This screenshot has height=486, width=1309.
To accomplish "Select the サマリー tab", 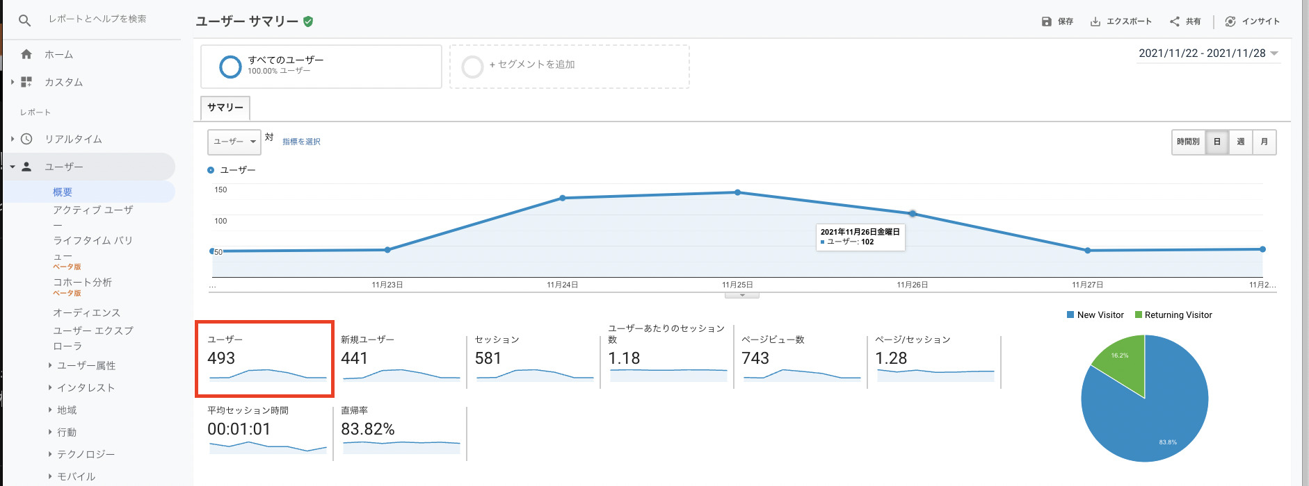I will [225, 108].
